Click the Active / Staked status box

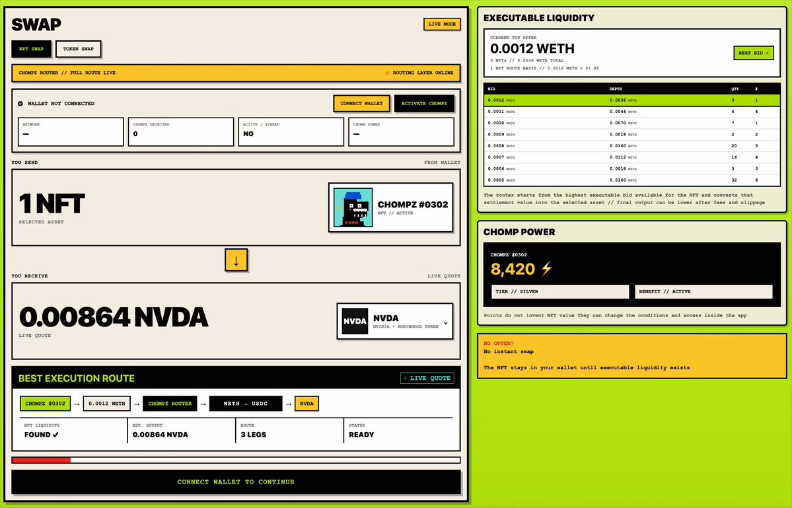pos(291,132)
